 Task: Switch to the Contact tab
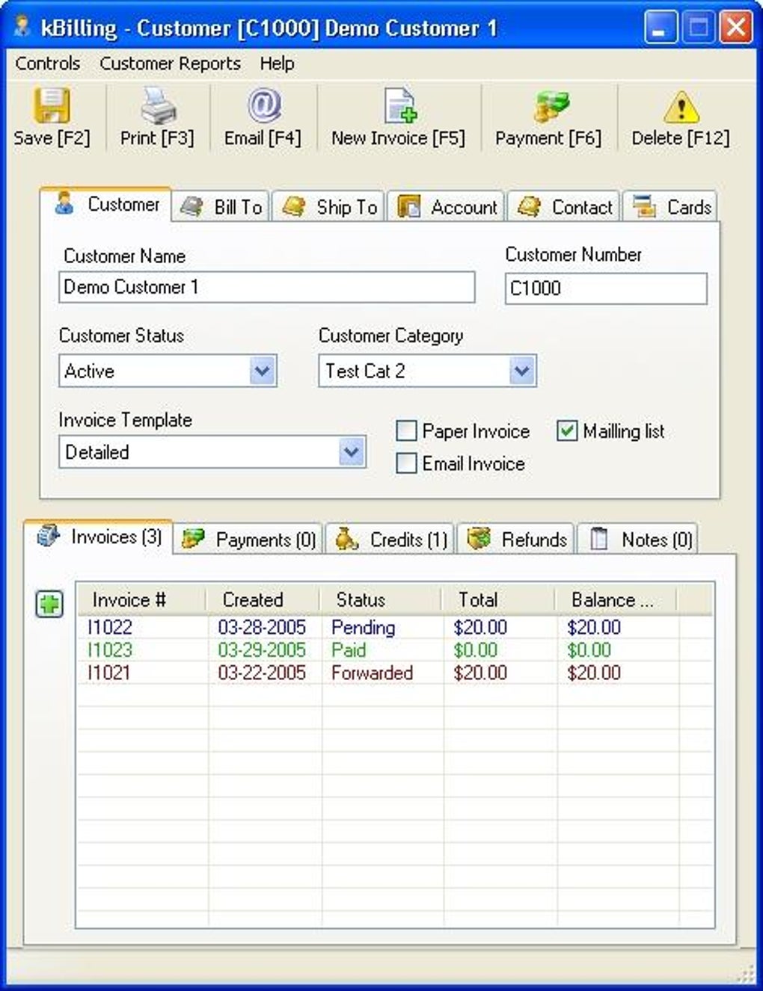coord(564,207)
